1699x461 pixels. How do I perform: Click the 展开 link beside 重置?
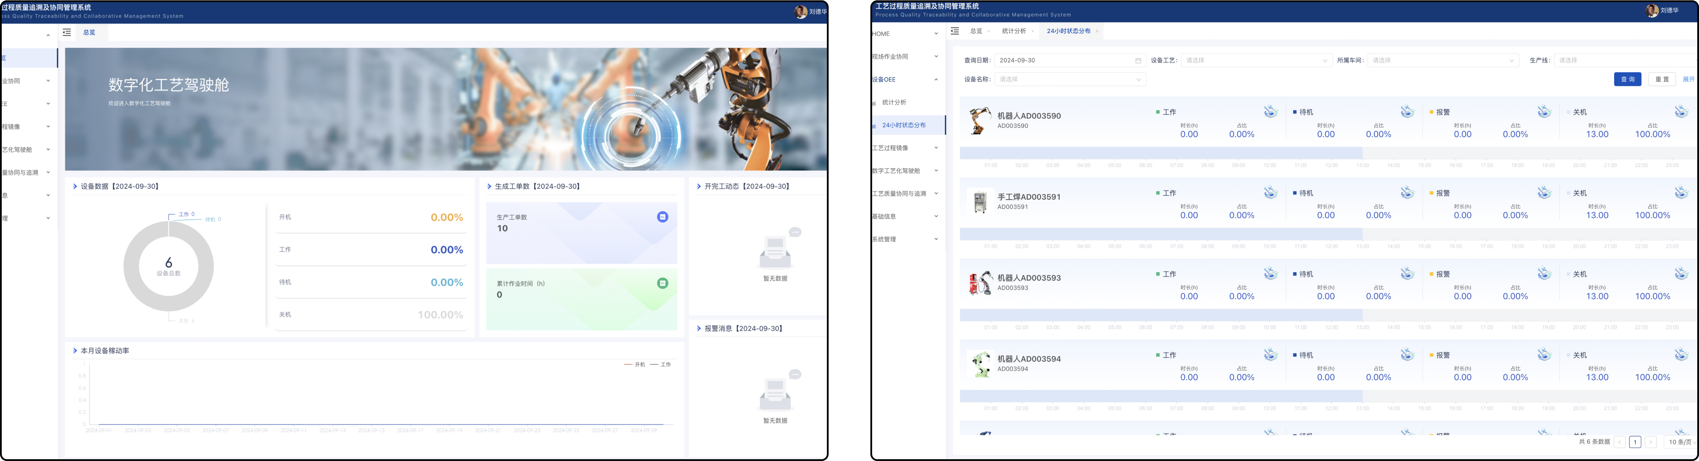tap(1688, 79)
